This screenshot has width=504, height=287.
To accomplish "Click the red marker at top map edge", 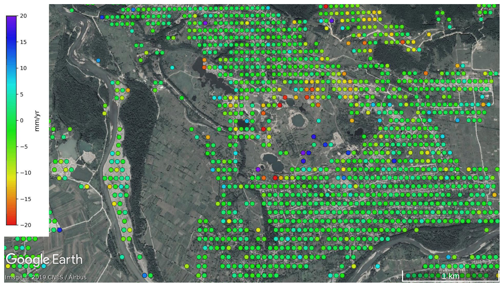I will coord(326,6).
